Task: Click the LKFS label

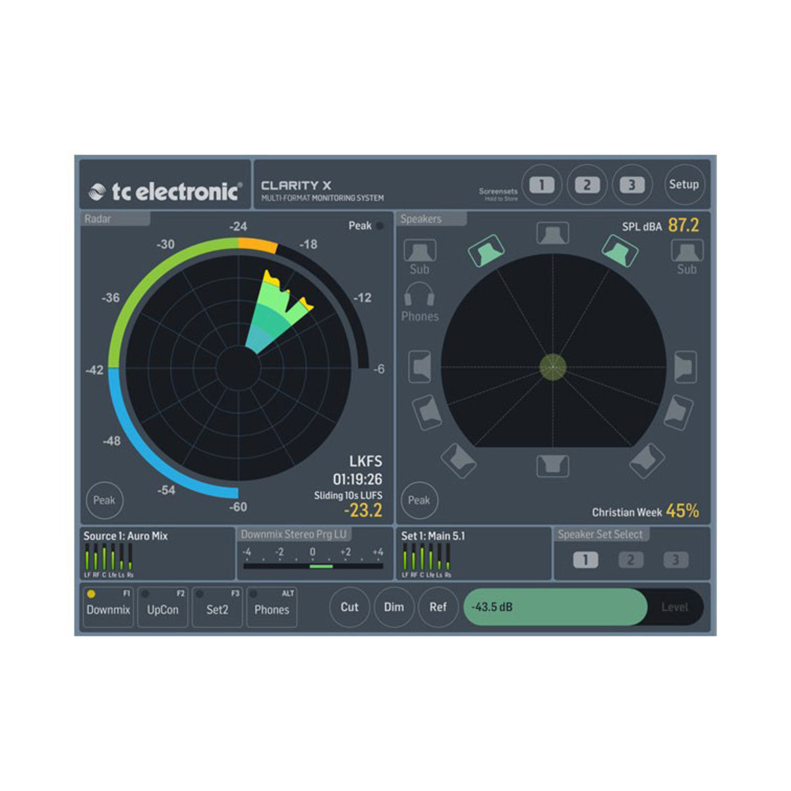Action: point(366,461)
